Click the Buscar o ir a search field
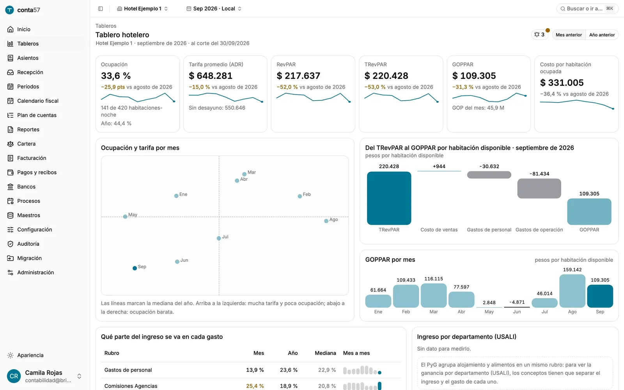This screenshot has width=624, height=390. pos(587,9)
